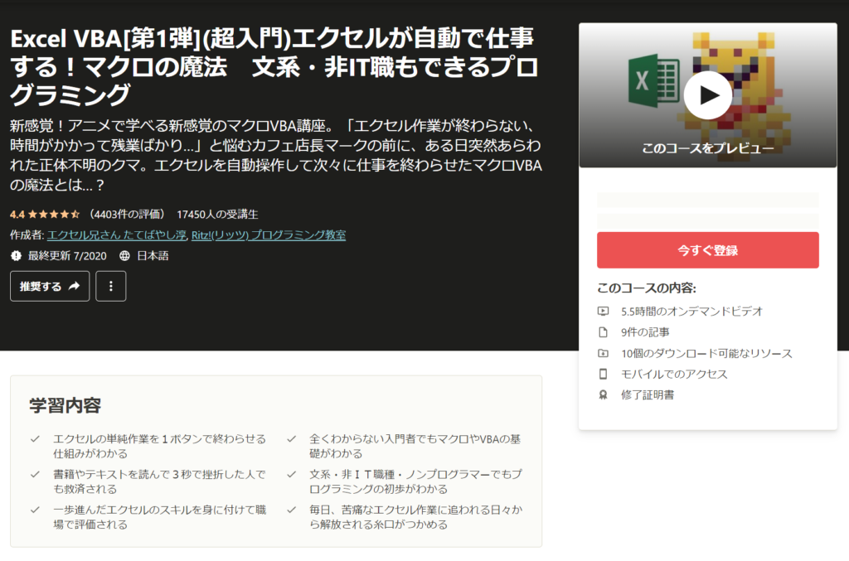
Task: Click the text 全くわからない入門者でもマクロやVBAの基礎がわかる
Action: pos(415,446)
